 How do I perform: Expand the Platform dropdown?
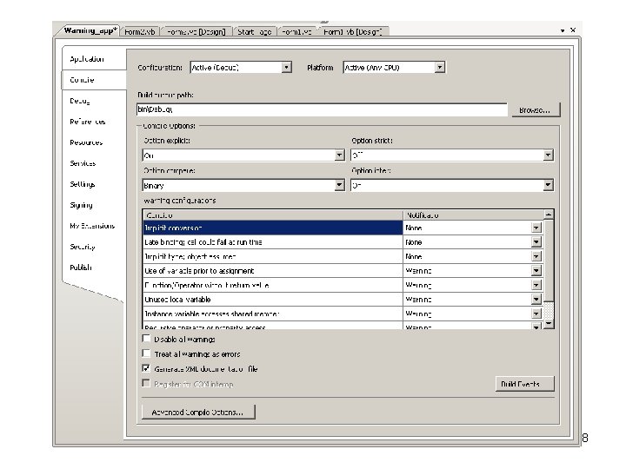(440, 68)
